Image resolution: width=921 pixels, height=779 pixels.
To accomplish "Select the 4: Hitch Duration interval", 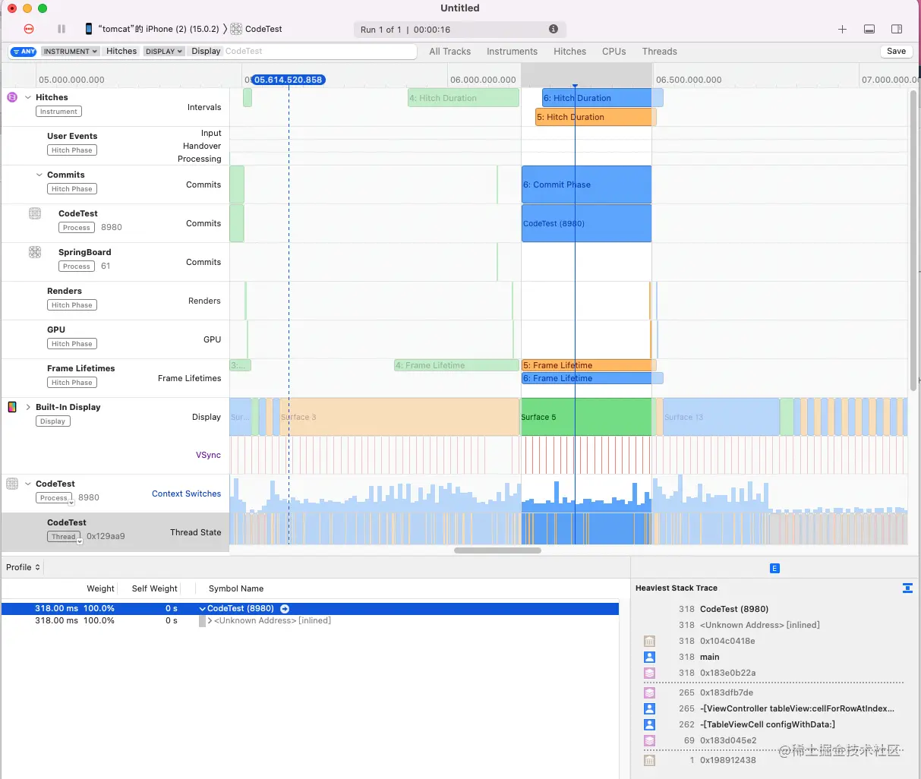I will click(463, 98).
